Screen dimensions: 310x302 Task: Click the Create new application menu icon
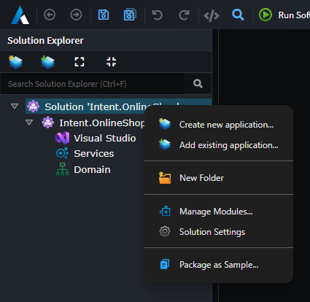click(x=165, y=124)
